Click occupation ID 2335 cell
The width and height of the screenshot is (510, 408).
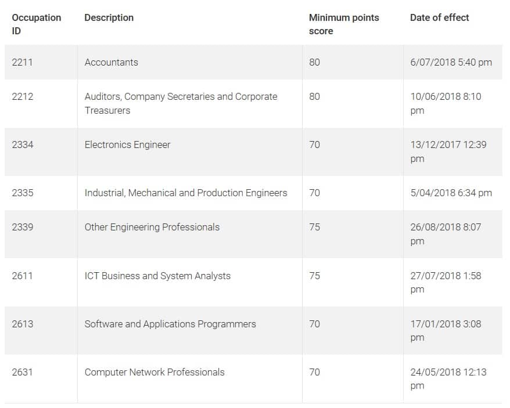point(22,193)
